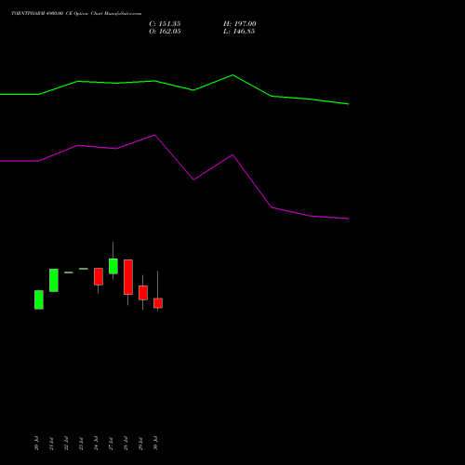Click the red candlestick above 29 Jul
The width and height of the screenshot is (465, 465).
[x=143, y=293]
